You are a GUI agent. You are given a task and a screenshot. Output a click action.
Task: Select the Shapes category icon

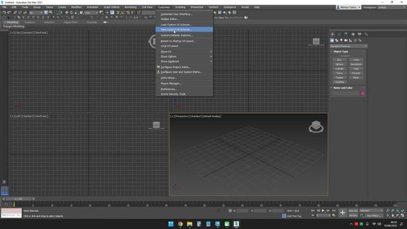tap(336, 40)
